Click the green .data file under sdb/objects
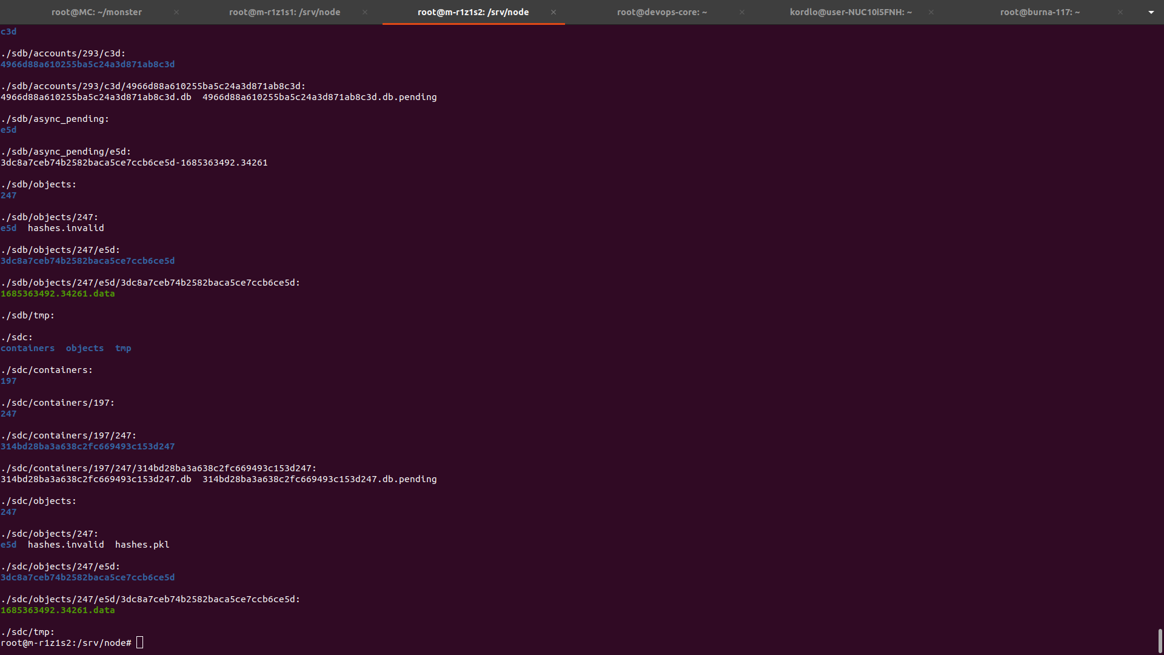The width and height of the screenshot is (1164, 655). pos(58,294)
